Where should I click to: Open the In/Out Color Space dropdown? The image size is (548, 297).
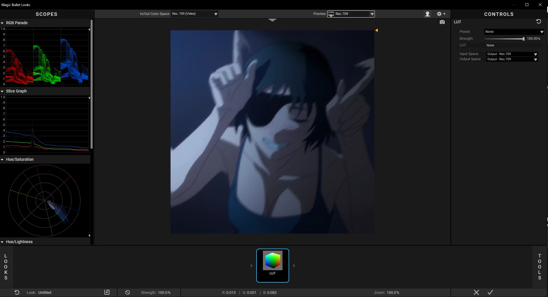[x=195, y=14]
